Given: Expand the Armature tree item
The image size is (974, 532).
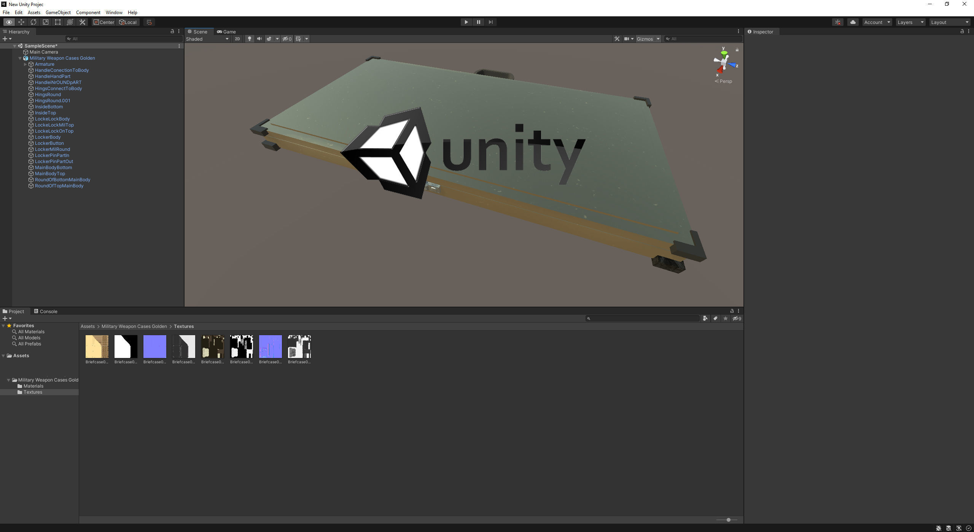Looking at the screenshot, I should pos(25,64).
